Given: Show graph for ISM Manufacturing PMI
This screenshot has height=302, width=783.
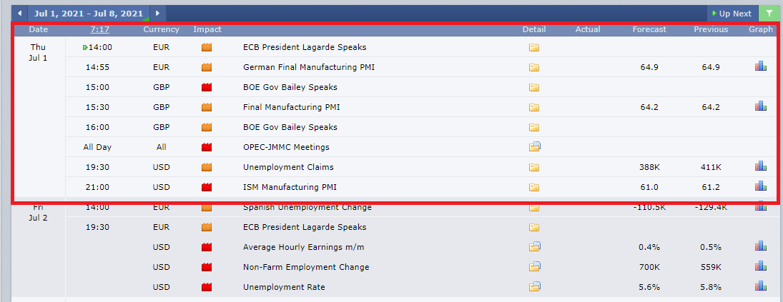Looking at the screenshot, I should pos(761,186).
